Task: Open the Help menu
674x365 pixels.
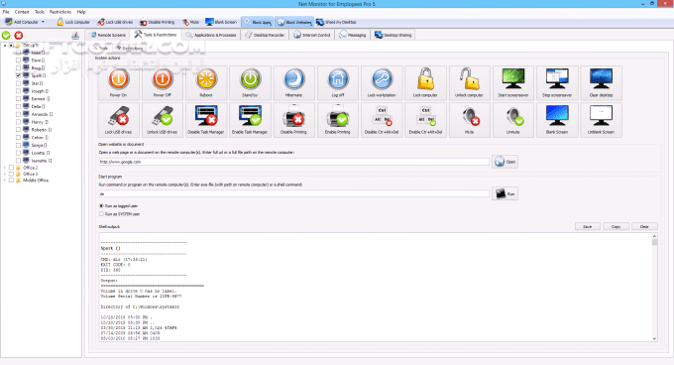Action: pos(81,12)
